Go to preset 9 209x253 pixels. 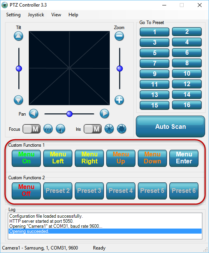click(155, 74)
